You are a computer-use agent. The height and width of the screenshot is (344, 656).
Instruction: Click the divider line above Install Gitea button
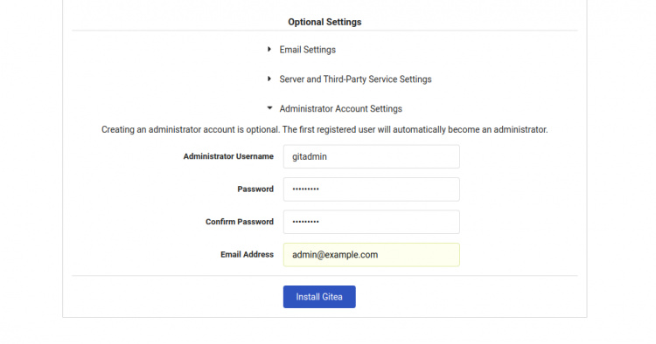[325, 276]
